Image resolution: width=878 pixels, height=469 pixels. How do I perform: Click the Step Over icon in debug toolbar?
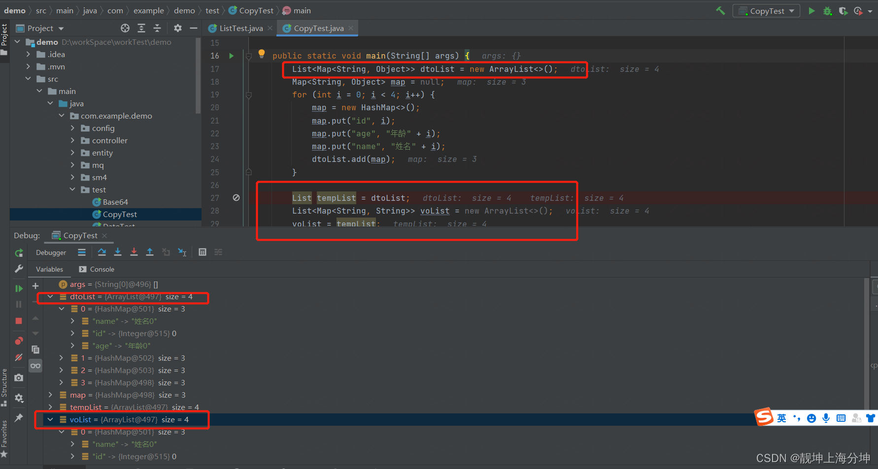pyautogui.click(x=102, y=252)
